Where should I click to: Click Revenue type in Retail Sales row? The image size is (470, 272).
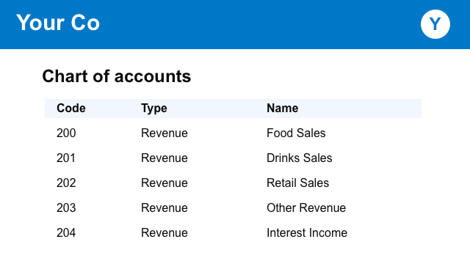click(x=164, y=183)
